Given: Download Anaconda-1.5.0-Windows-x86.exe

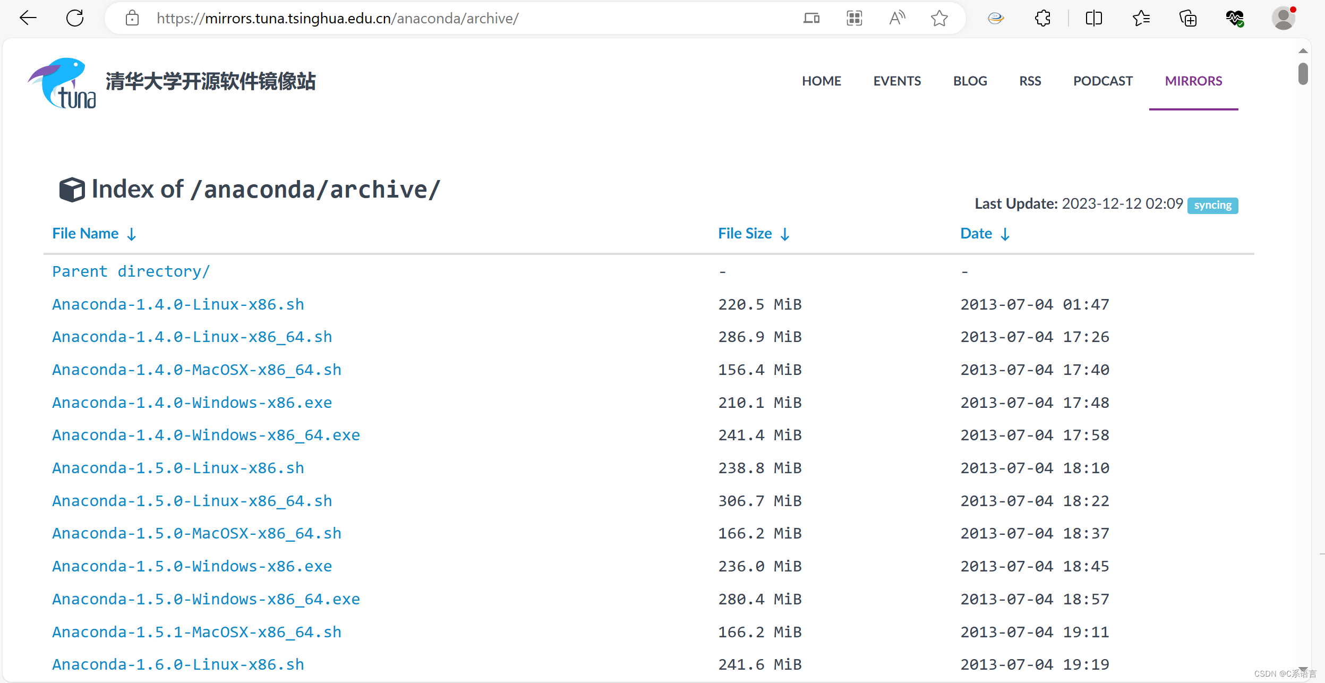Looking at the screenshot, I should pos(192,566).
